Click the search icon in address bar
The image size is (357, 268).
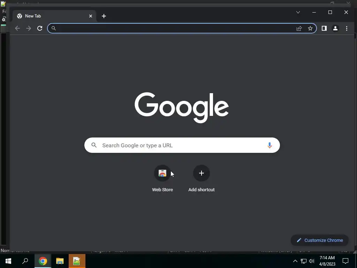click(53, 28)
